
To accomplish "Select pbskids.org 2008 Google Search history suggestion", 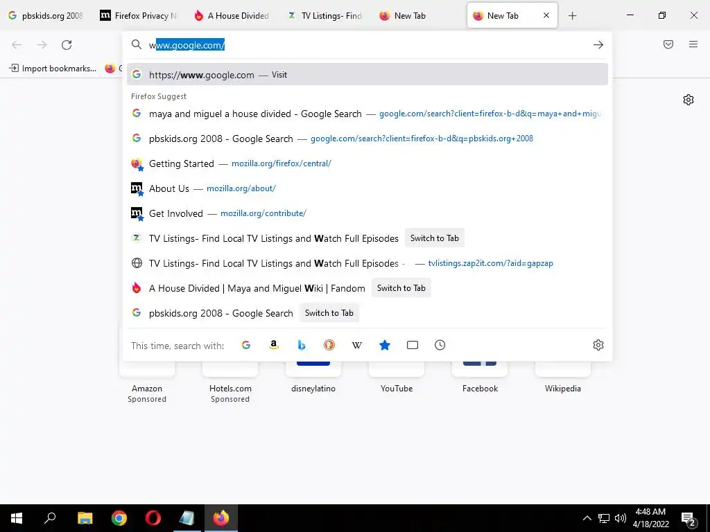I will point(367,139).
